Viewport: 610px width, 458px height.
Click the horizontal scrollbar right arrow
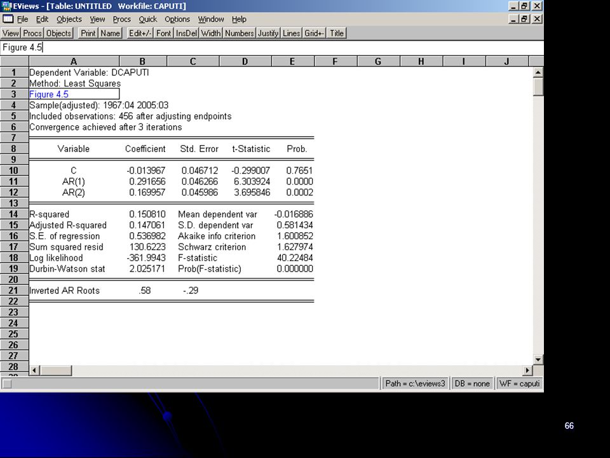coord(527,370)
